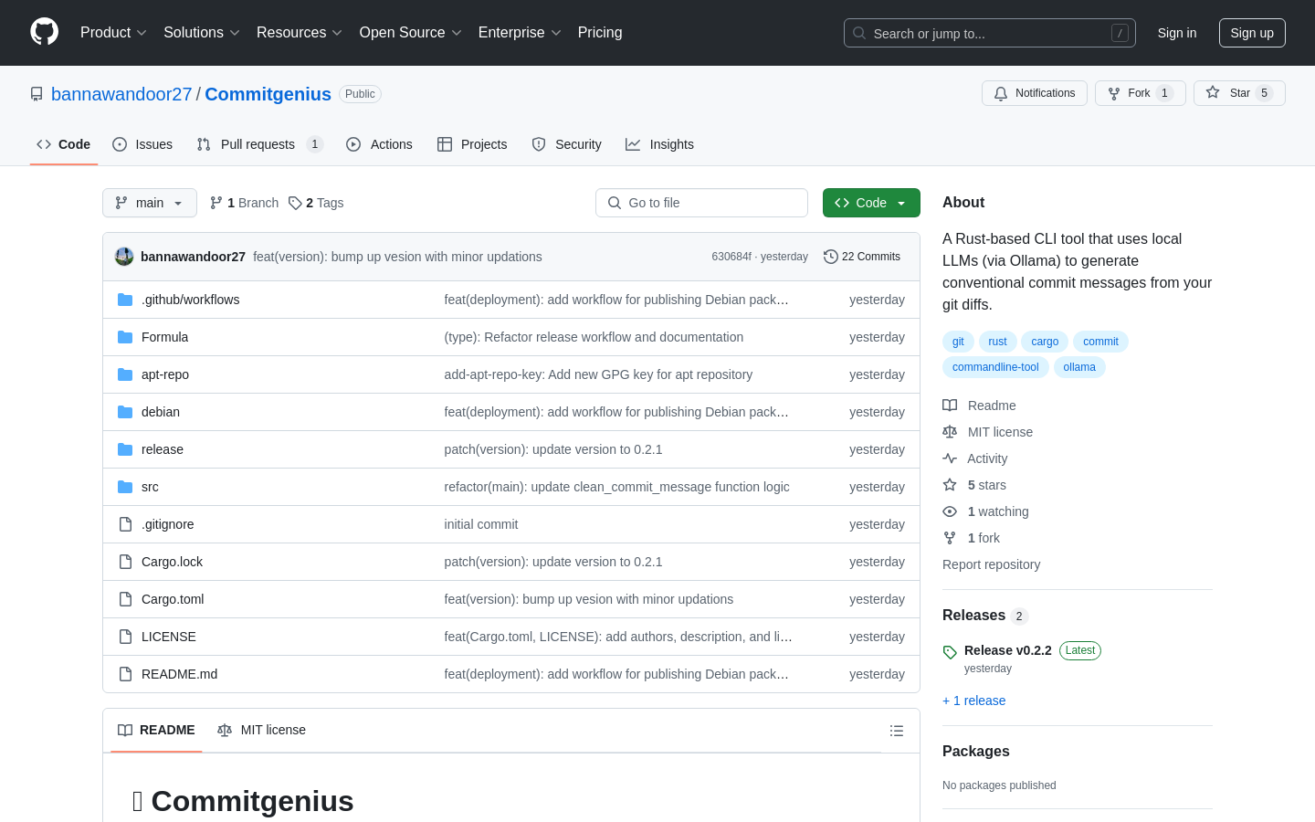
Task: Open the Formula folder
Action: point(164,337)
